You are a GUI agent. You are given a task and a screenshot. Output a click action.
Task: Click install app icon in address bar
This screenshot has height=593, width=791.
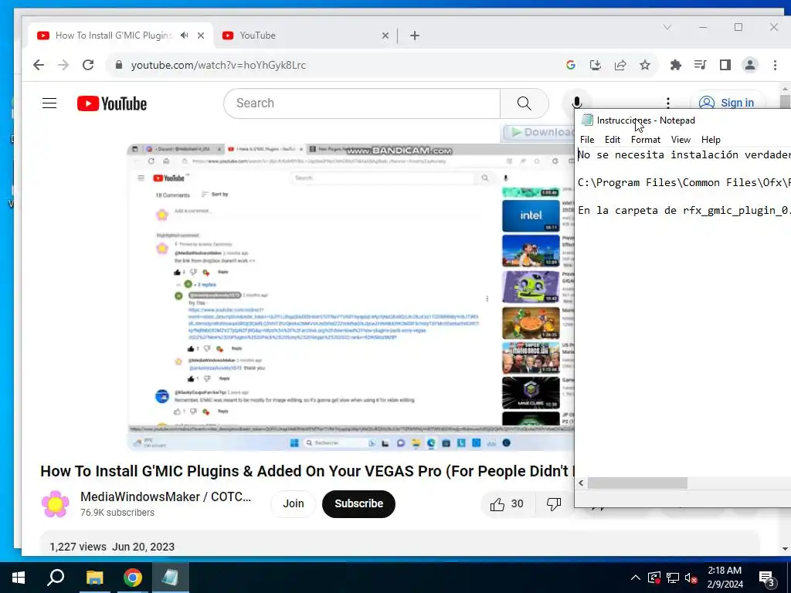click(596, 65)
